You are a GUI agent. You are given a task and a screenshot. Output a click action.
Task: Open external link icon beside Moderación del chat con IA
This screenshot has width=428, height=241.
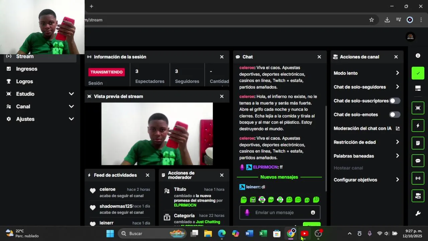point(398,128)
